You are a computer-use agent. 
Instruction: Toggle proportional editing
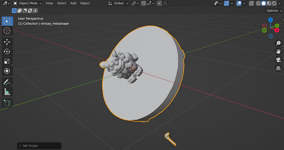159,3
